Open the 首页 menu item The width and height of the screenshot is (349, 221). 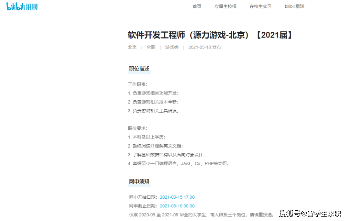(197, 6)
